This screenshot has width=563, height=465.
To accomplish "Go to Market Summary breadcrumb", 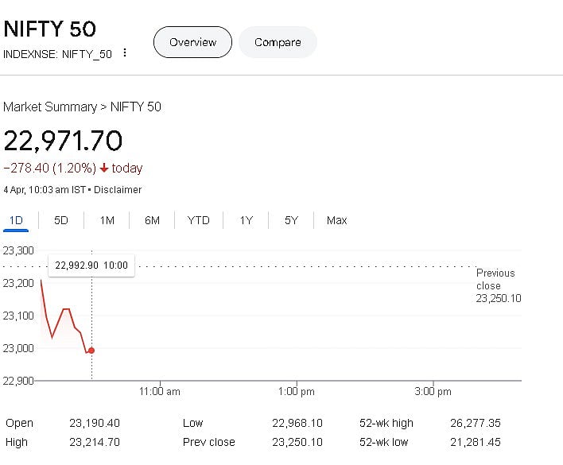I will click(50, 107).
